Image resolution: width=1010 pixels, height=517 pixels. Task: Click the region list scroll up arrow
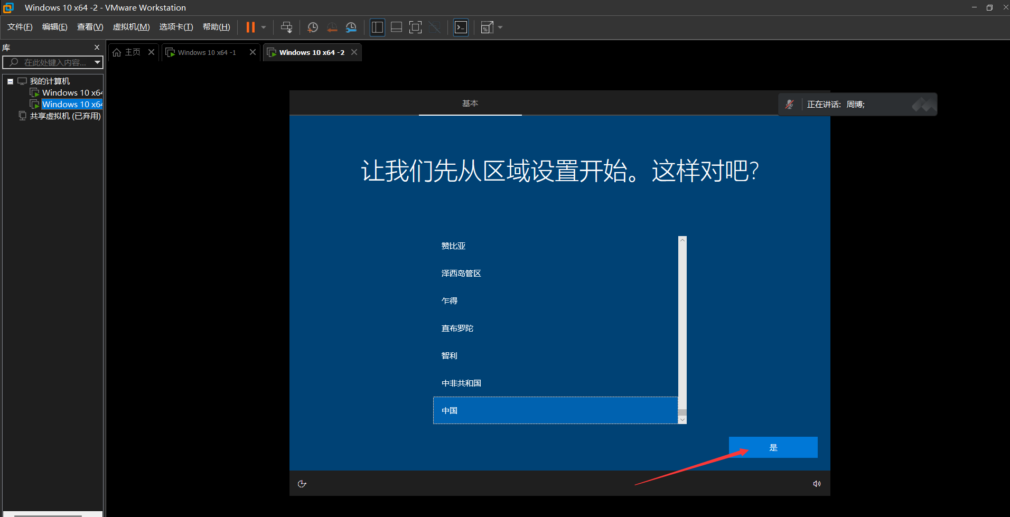682,240
